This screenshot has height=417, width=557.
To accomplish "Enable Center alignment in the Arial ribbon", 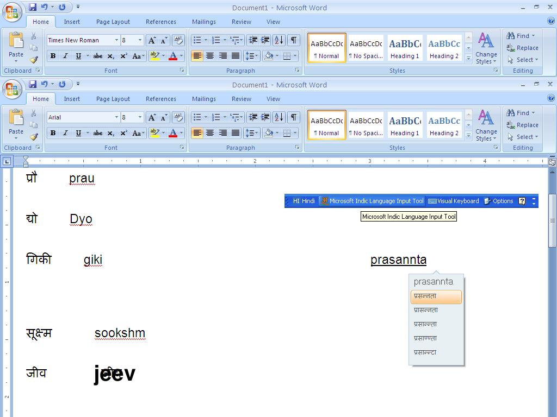I will 210,133.
